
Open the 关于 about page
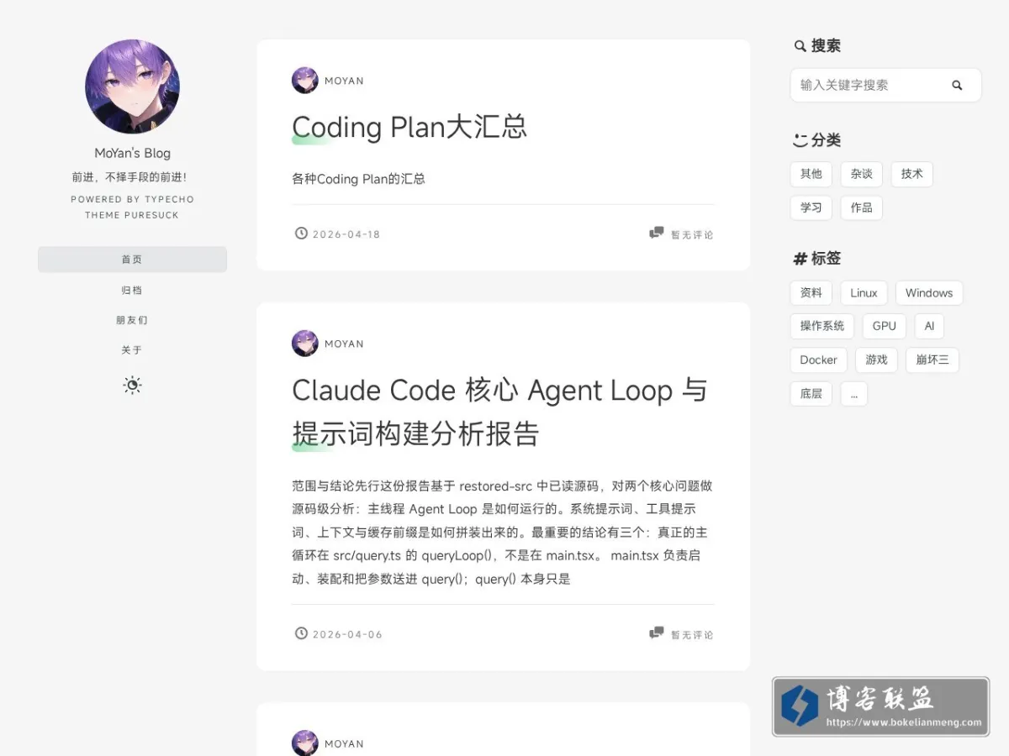click(x=132, y=350)
